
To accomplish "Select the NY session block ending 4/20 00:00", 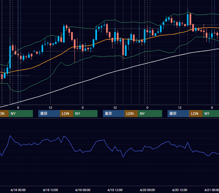I will [x=150, y=114].
